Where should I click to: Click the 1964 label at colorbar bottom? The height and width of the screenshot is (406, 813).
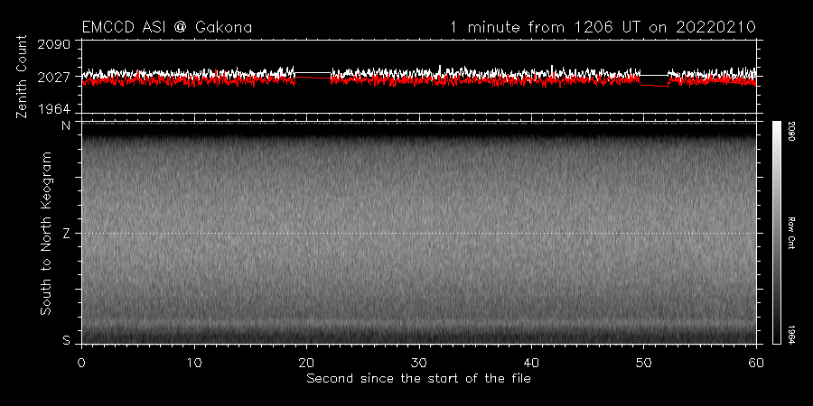(x=793, y=335)
